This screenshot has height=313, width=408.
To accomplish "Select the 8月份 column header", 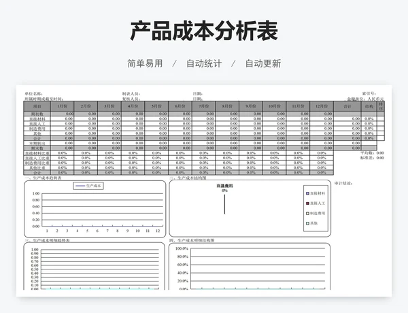I will [x=227, y=106].
